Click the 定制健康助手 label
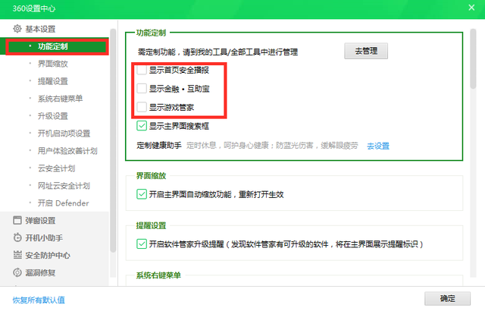485x311 pixels. tap(159, 146)
